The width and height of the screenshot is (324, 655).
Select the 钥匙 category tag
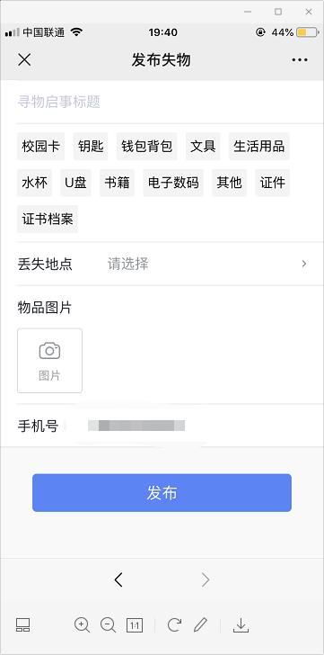(x=91, y=147)
